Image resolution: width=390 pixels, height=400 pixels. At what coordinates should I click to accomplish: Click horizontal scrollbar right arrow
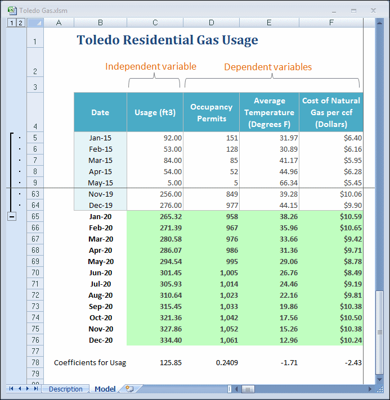click(x=370, y=389)
